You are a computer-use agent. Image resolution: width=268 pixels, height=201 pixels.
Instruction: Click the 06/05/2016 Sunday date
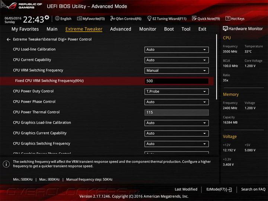click(x=13, y=20)
